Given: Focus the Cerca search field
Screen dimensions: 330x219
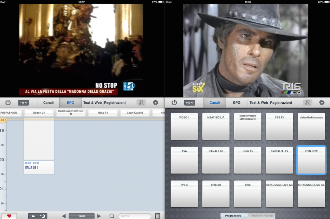Looking at the screenshot, I should (135, 216).
